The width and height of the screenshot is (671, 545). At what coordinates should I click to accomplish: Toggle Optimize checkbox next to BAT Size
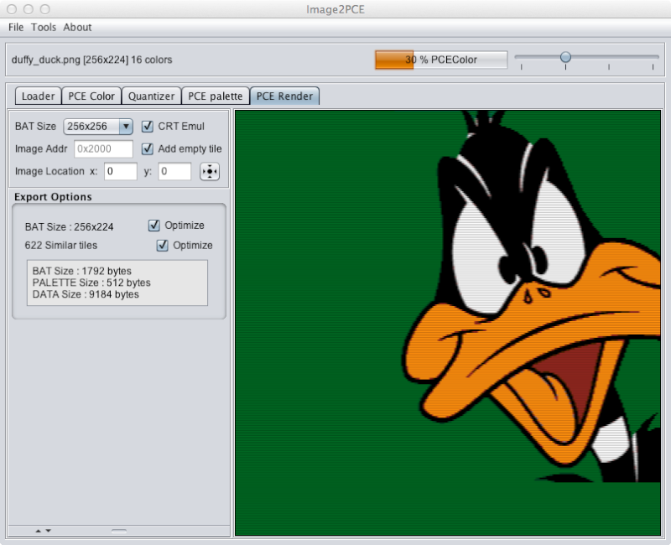pyautogui.click(x=154, y=226)
